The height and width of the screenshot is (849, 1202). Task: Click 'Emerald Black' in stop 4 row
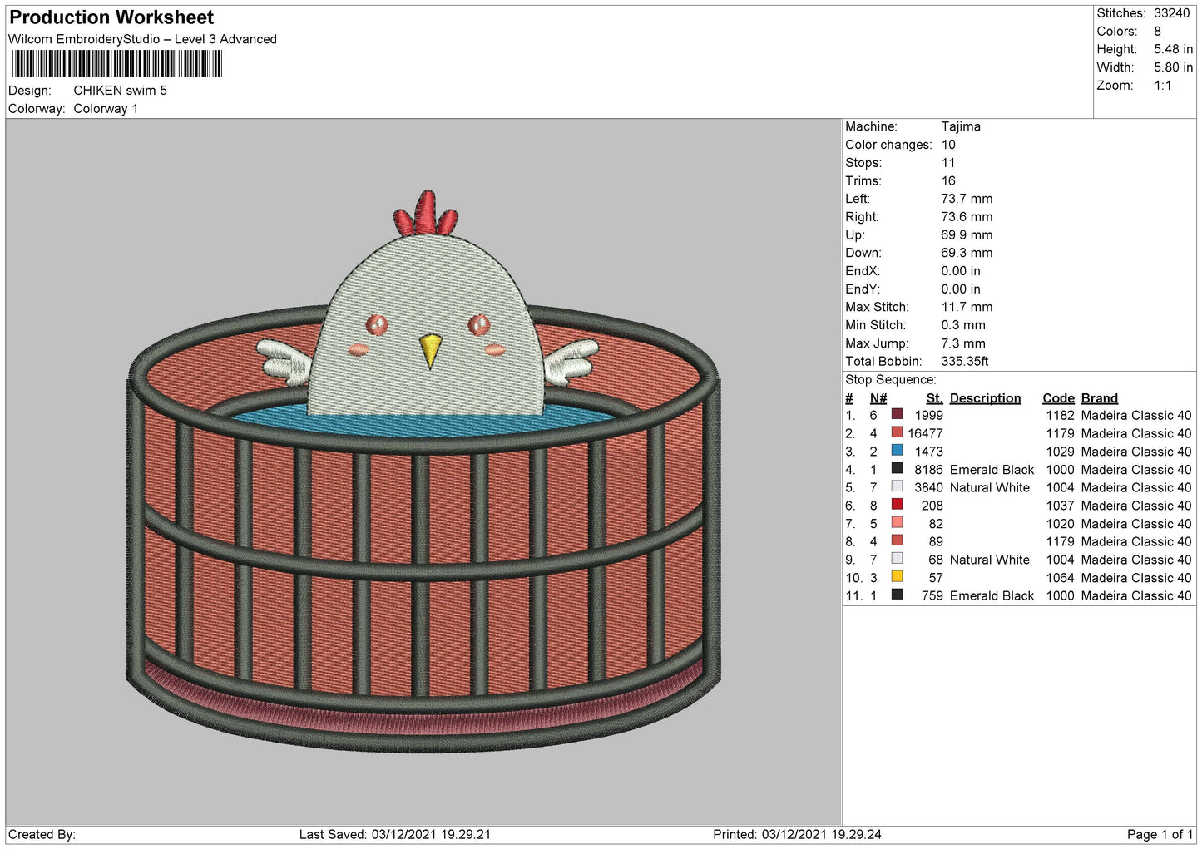992,470
